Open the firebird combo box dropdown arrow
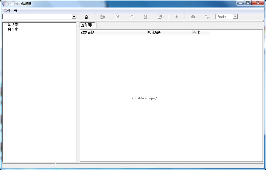This screenshot has width=266, height=170. tap(235, 16)
